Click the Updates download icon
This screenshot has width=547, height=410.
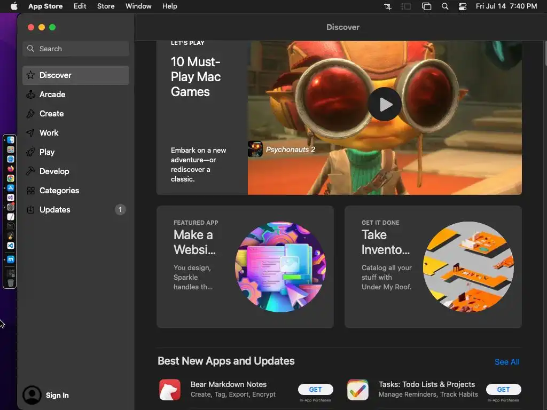pos(30,209)
